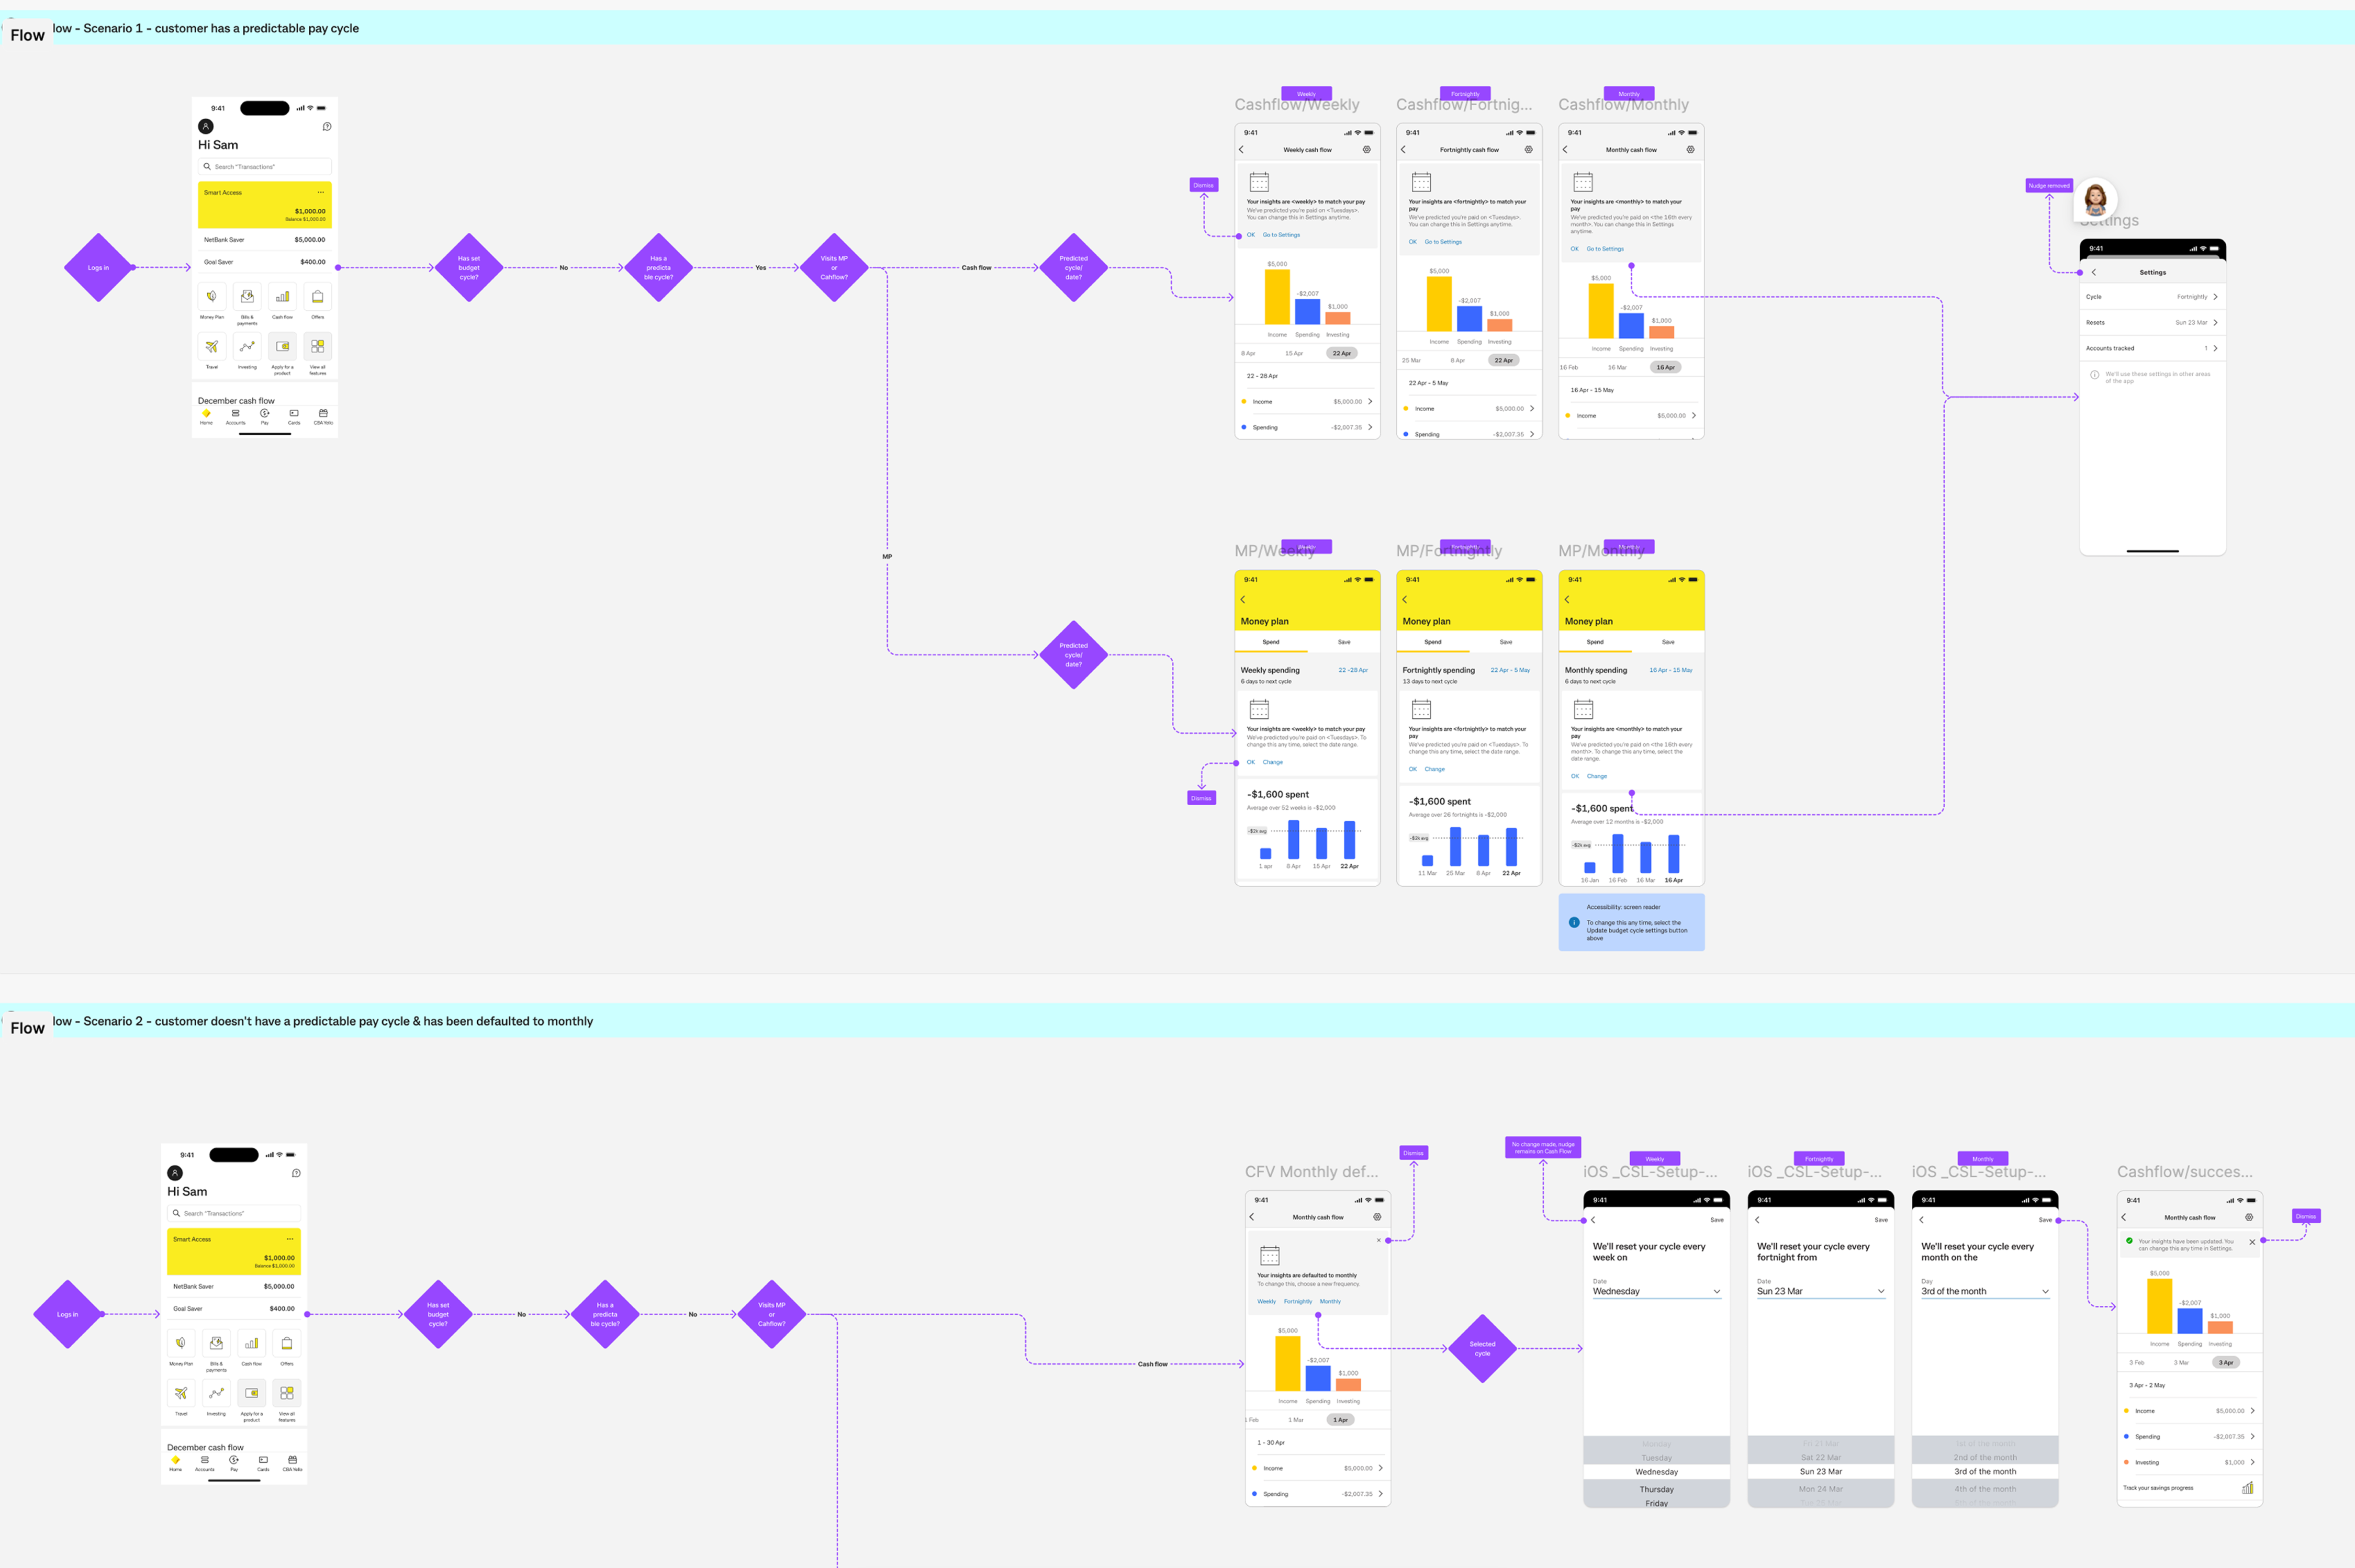Click 'Go to Settings' link on Weekly cash flow
The width and height of the screenshot is (2355, 1568).
point(1281,235)
